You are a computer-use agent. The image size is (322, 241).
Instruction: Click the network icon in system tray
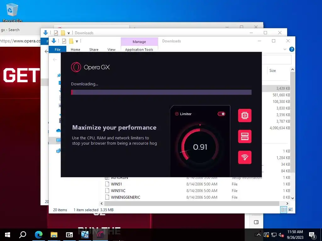click(274, 235)
